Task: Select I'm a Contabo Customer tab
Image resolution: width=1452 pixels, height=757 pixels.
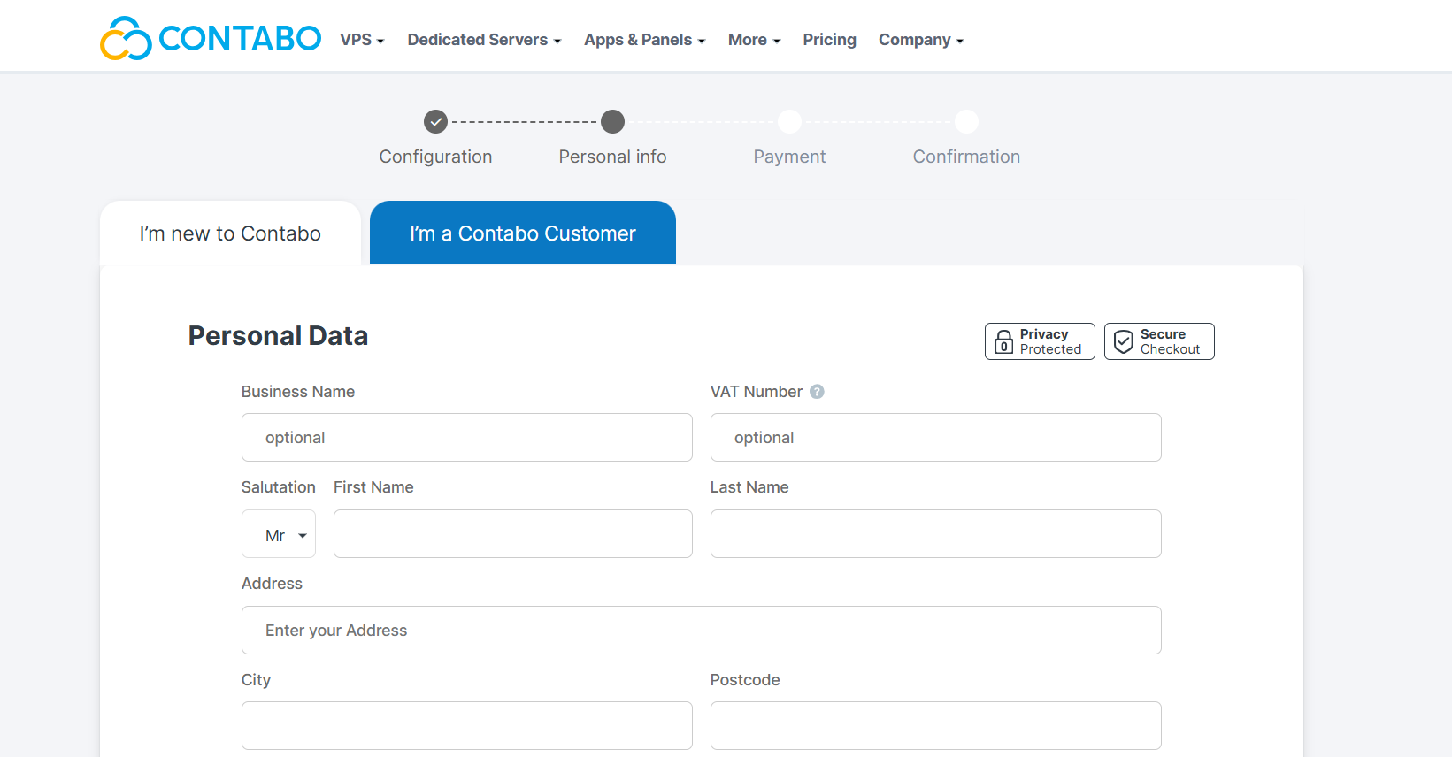Action: point(523,233)
